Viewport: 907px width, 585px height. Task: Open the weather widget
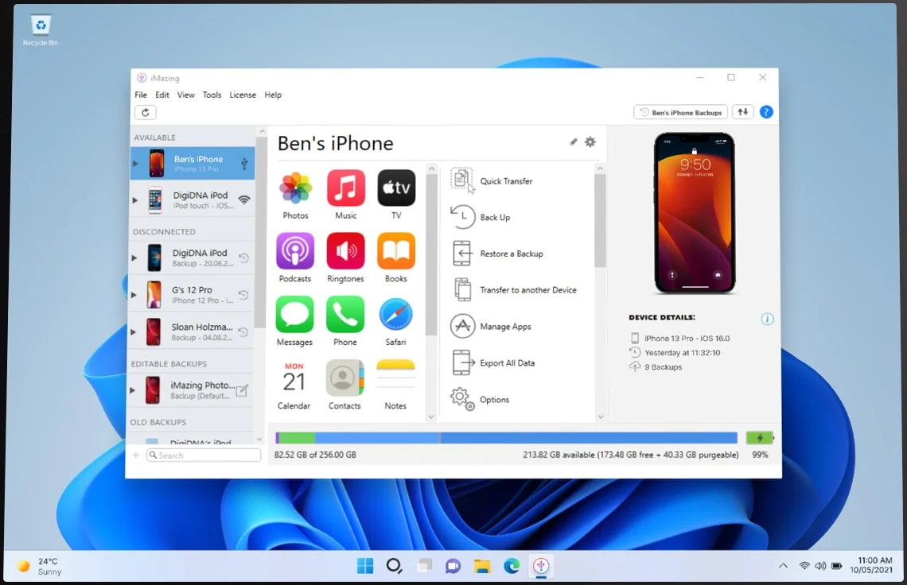(39, 566)
